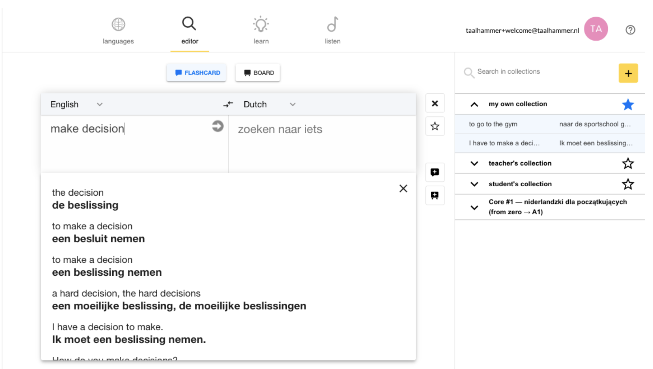Image resolution: width=653 pixels, height=369 pixels.
Task: Star the student's collection
Action: [627, 184]
